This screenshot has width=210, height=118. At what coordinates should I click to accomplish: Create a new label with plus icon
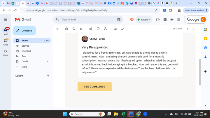tap(48, 75)
